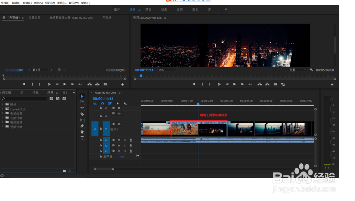Select the Hand tool
This screenshot has width=355, height=201.
82,132
